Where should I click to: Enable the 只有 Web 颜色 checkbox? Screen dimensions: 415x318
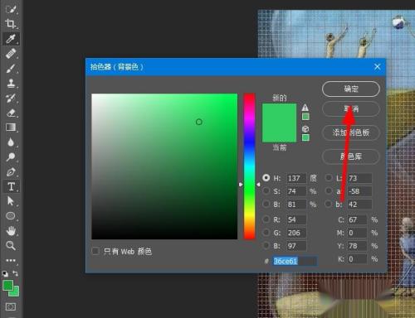pyautogui.click(x=95, y=251)
